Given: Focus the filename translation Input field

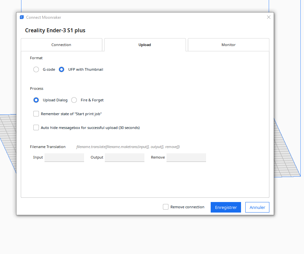Looking at the screenshot, I should coord(64,158).
